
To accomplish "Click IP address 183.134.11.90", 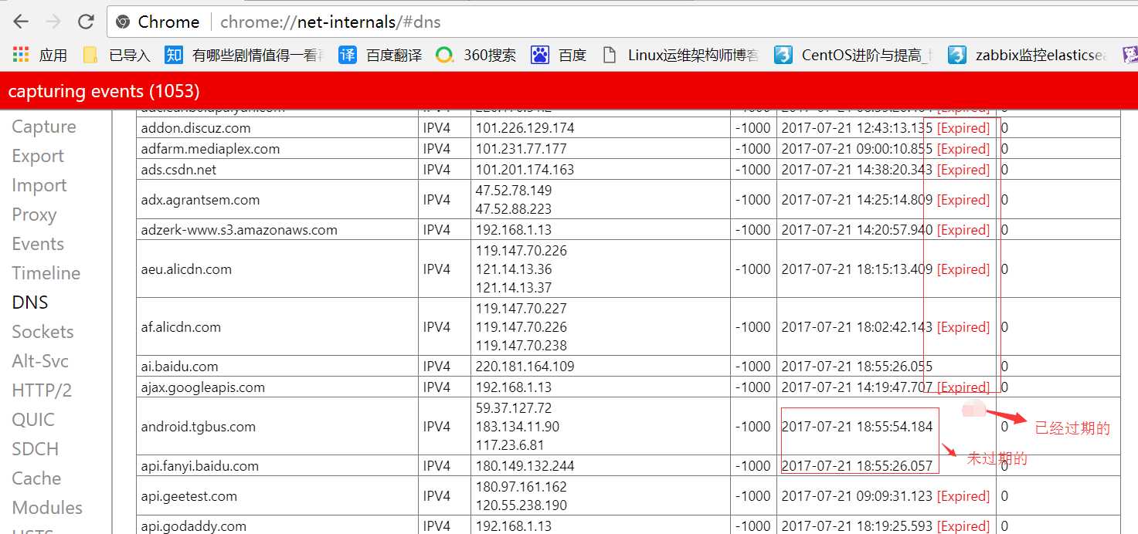I will pyautogui.click(x=518, y=427).
